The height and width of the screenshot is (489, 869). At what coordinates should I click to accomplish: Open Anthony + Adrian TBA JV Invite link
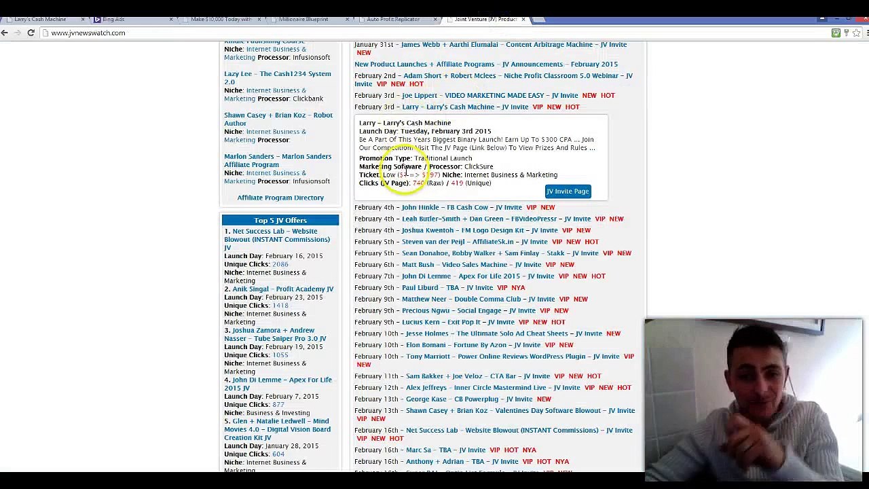click(462, 463)
